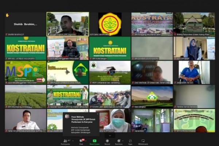
Task: Select the BPP Kota Bangun Kostratani tile
Action: point(110,48)
